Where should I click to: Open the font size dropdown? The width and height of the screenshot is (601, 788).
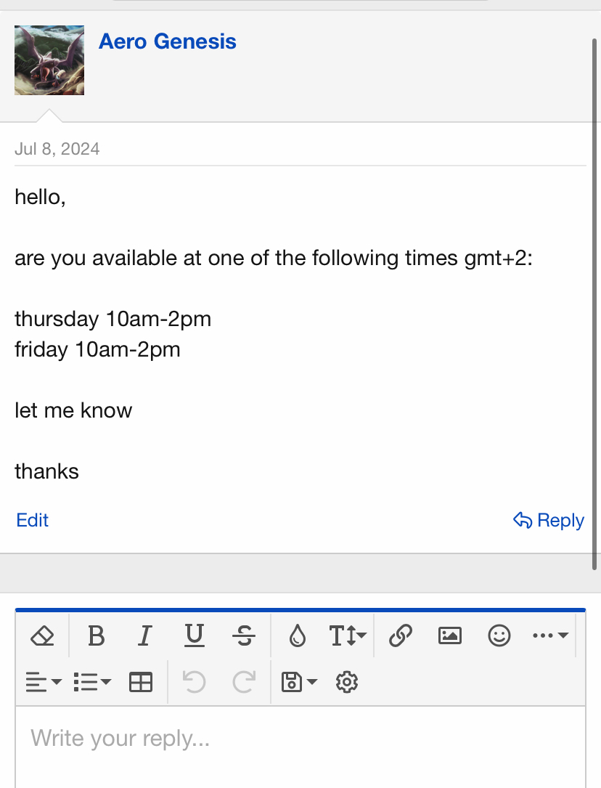(348, 637)
